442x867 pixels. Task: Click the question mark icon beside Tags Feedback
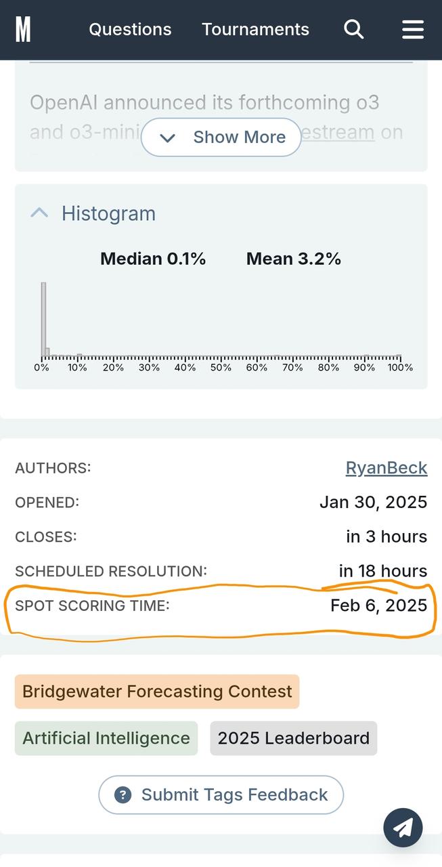pos(123,795)
